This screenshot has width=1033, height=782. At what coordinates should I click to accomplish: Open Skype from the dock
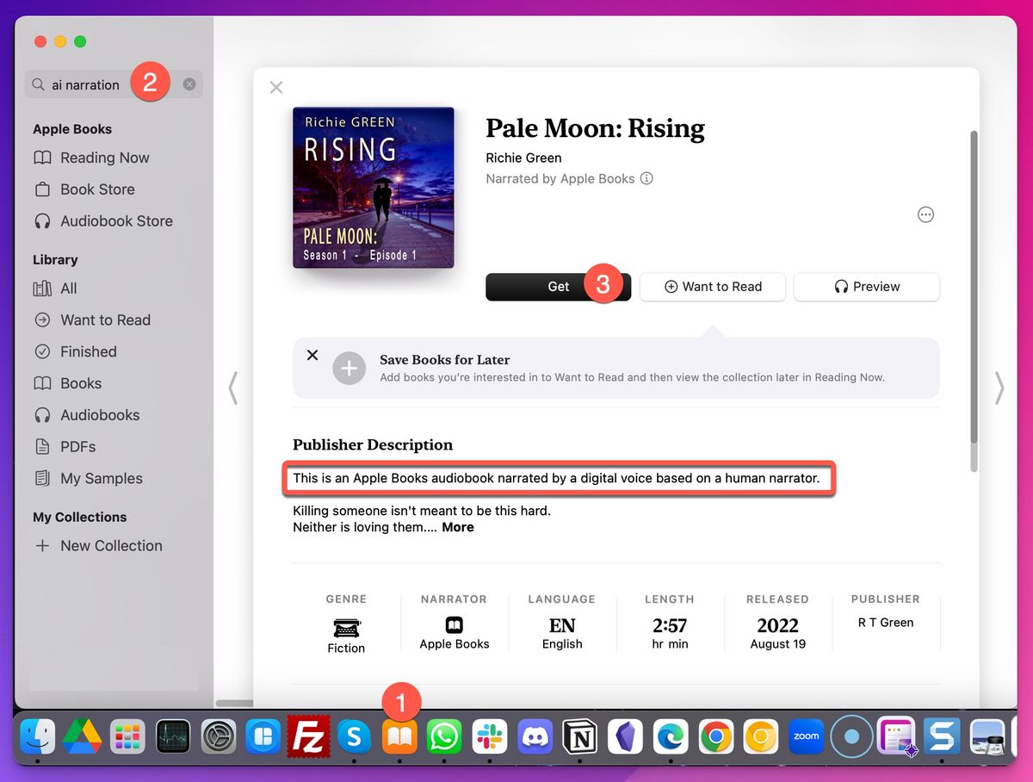(x=354, y=736)
